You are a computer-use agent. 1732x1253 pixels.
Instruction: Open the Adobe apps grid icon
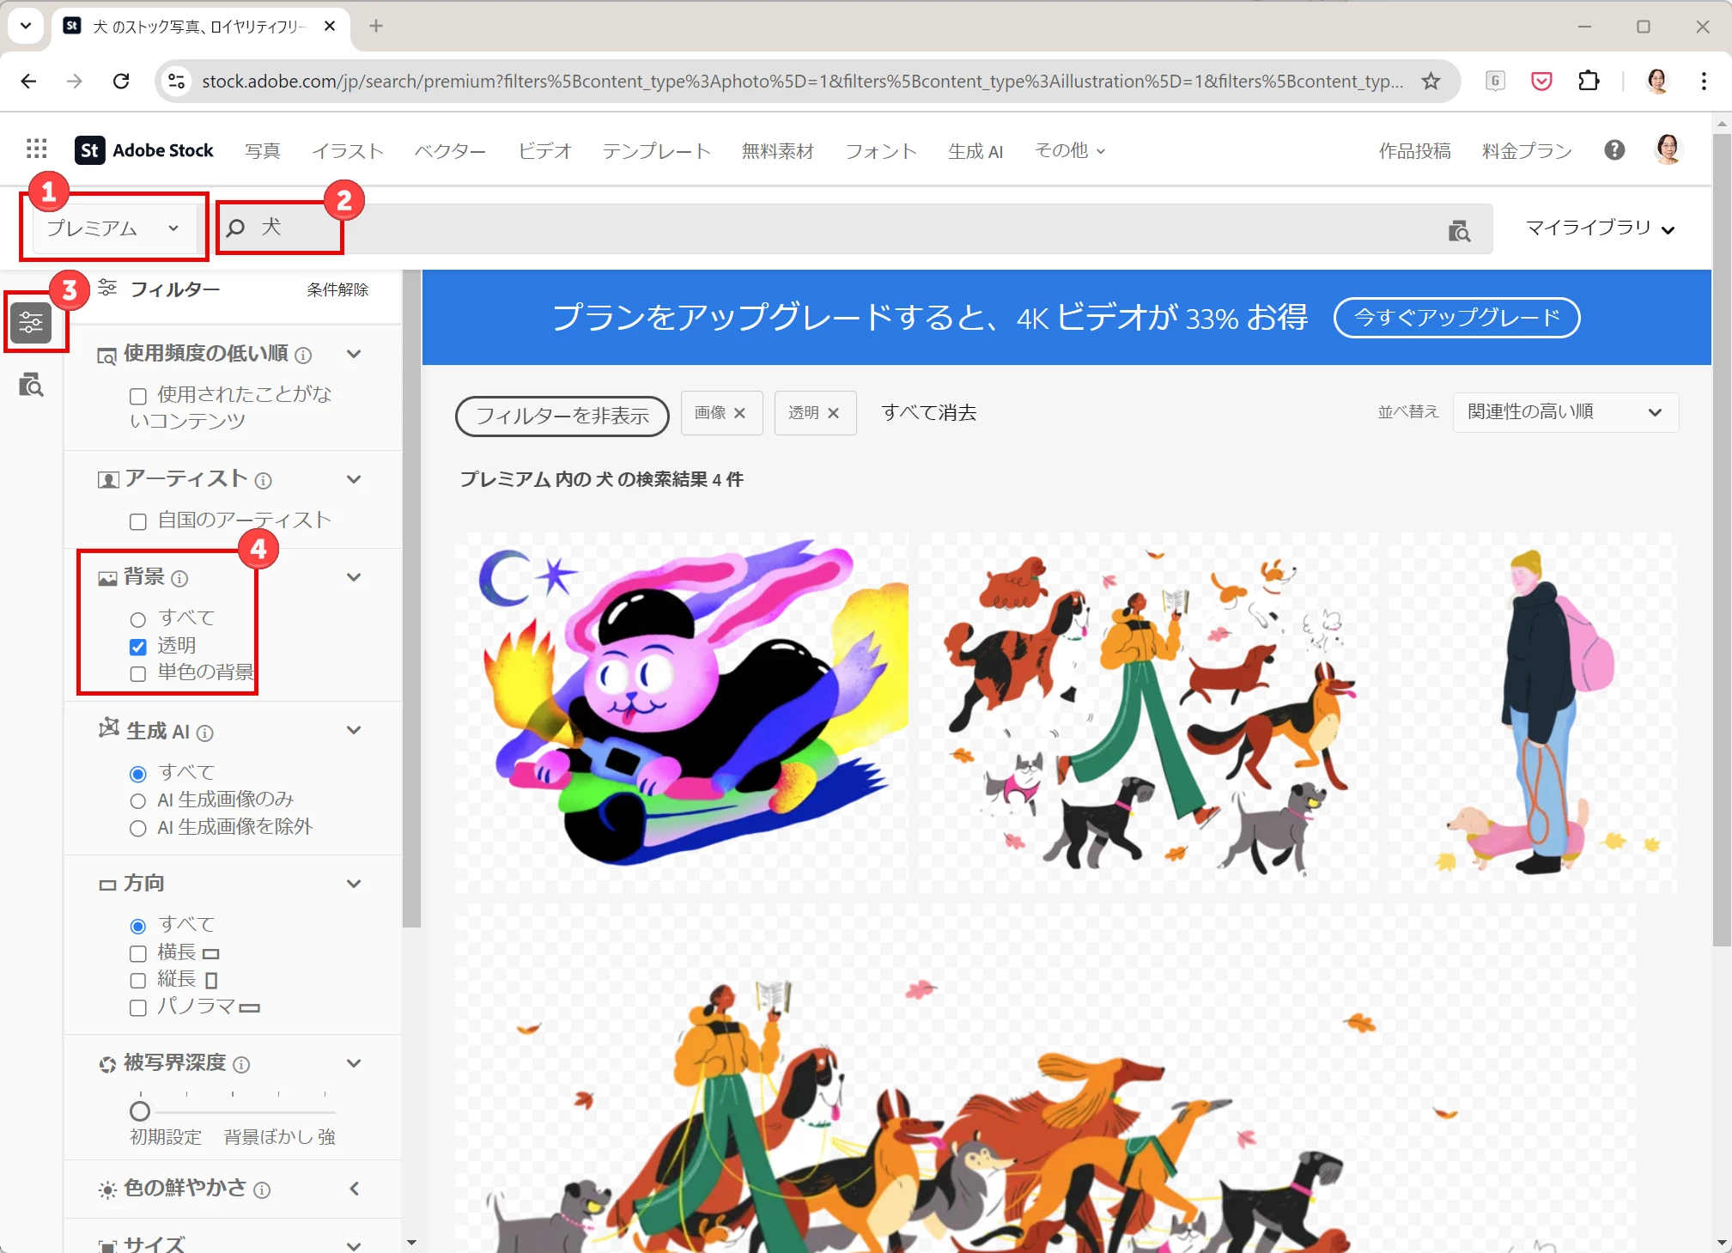pos(36,149)
